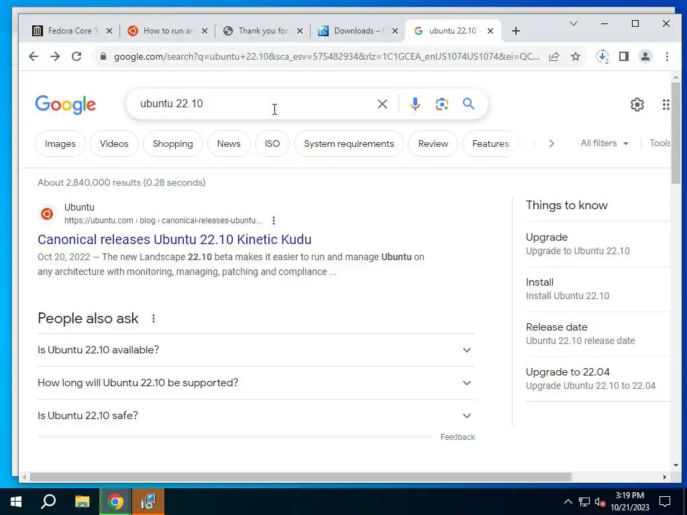Go forward with the browser forward arrow
687x515 pixels.
point(55,56)
